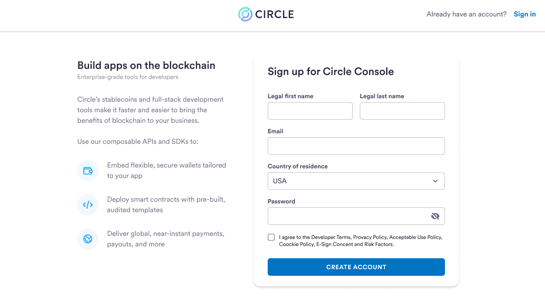Viewport: 545px width, 299px height.
Task: Click the Sign in link
Action: pyautogui.click(x=525, y=14)
